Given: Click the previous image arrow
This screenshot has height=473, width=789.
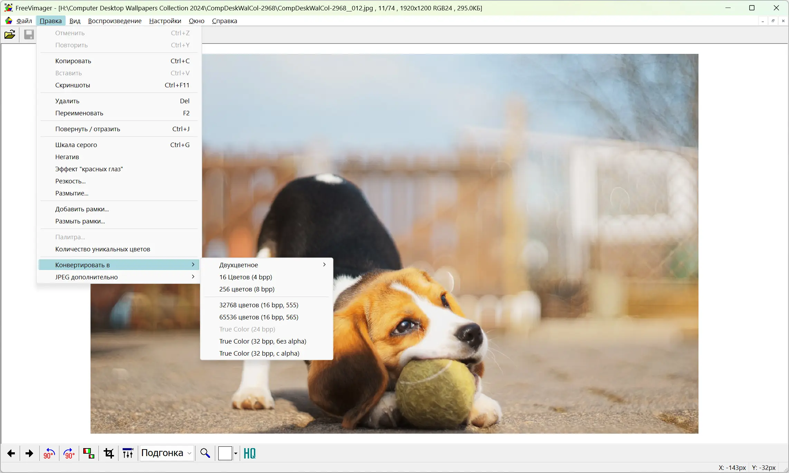Looking at the screenshot, I should pos(11,453).
